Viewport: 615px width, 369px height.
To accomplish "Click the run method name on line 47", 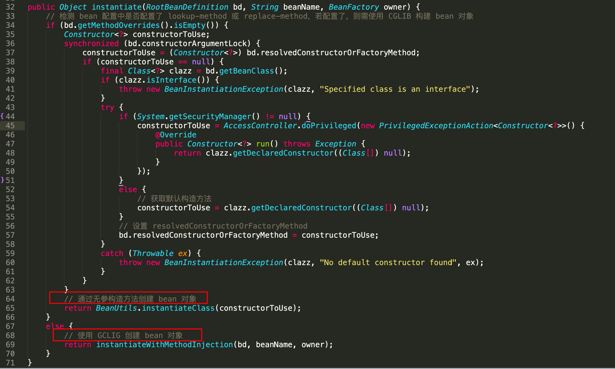I will coord(263,144).
